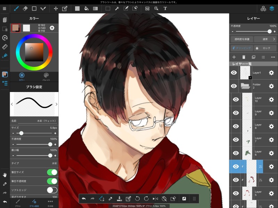278x208 pixels.
Task: Hide Layer 6 using its eye icon
Action: point(236,153)
